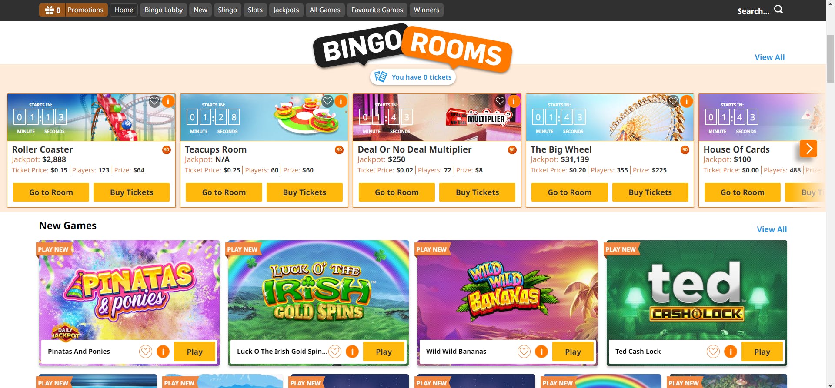
Task: Open info icon for Pinatas And Ponies
Action: tap(163, 351)
